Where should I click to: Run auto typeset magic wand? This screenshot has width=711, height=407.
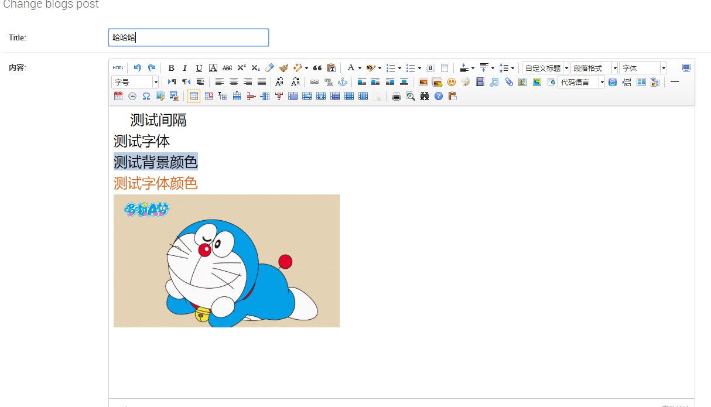pyautogui.click(x=298, y=68)
